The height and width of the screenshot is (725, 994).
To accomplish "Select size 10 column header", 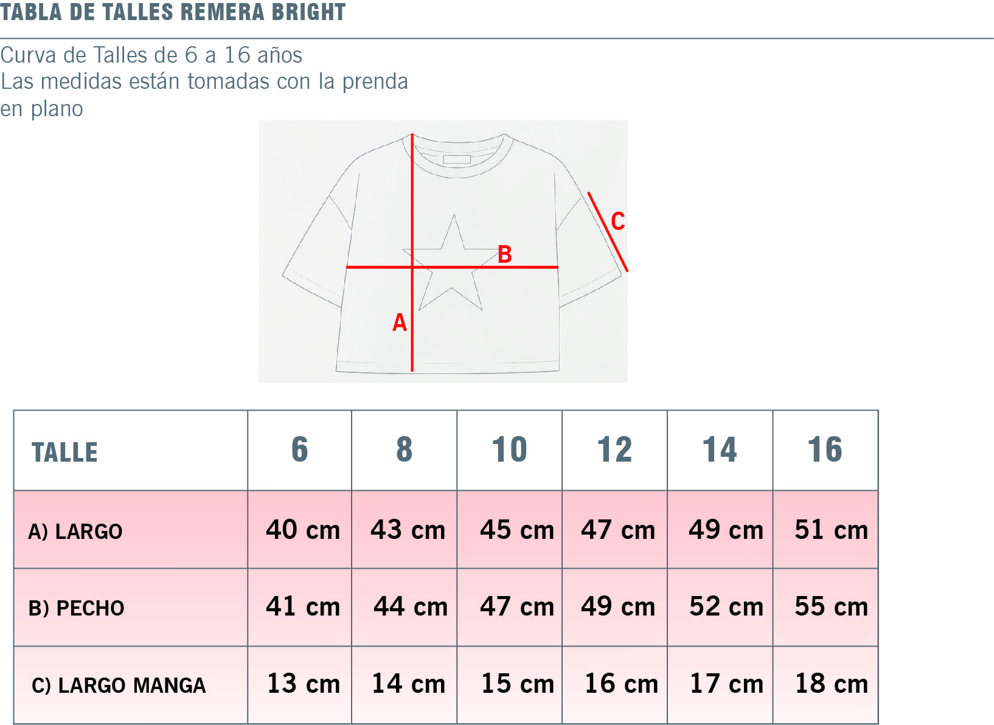I will click(510, 451).
